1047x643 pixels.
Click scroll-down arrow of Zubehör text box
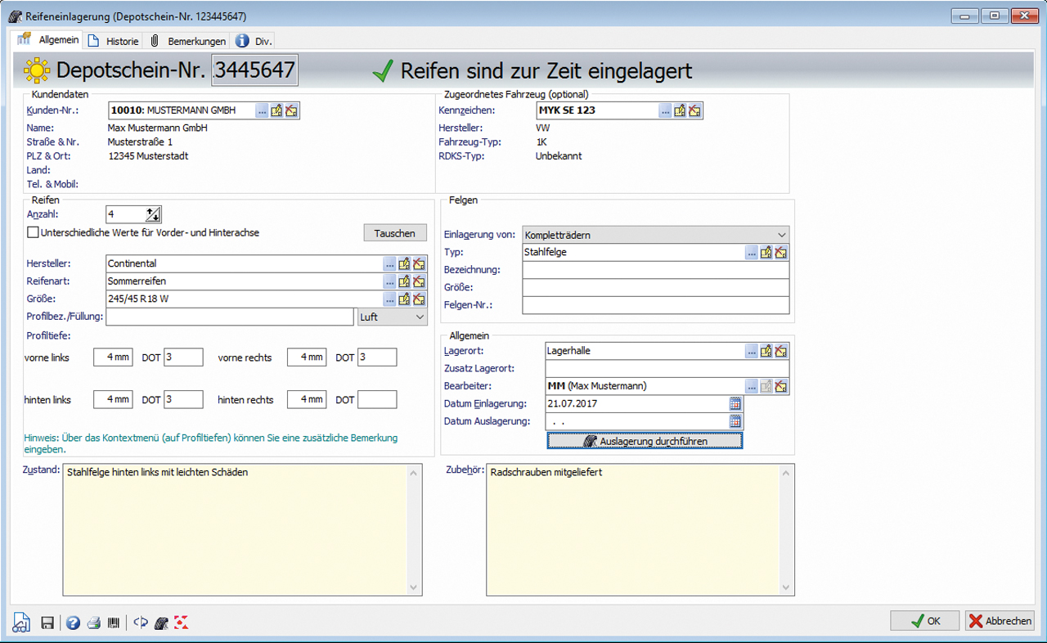click(787, 587)
